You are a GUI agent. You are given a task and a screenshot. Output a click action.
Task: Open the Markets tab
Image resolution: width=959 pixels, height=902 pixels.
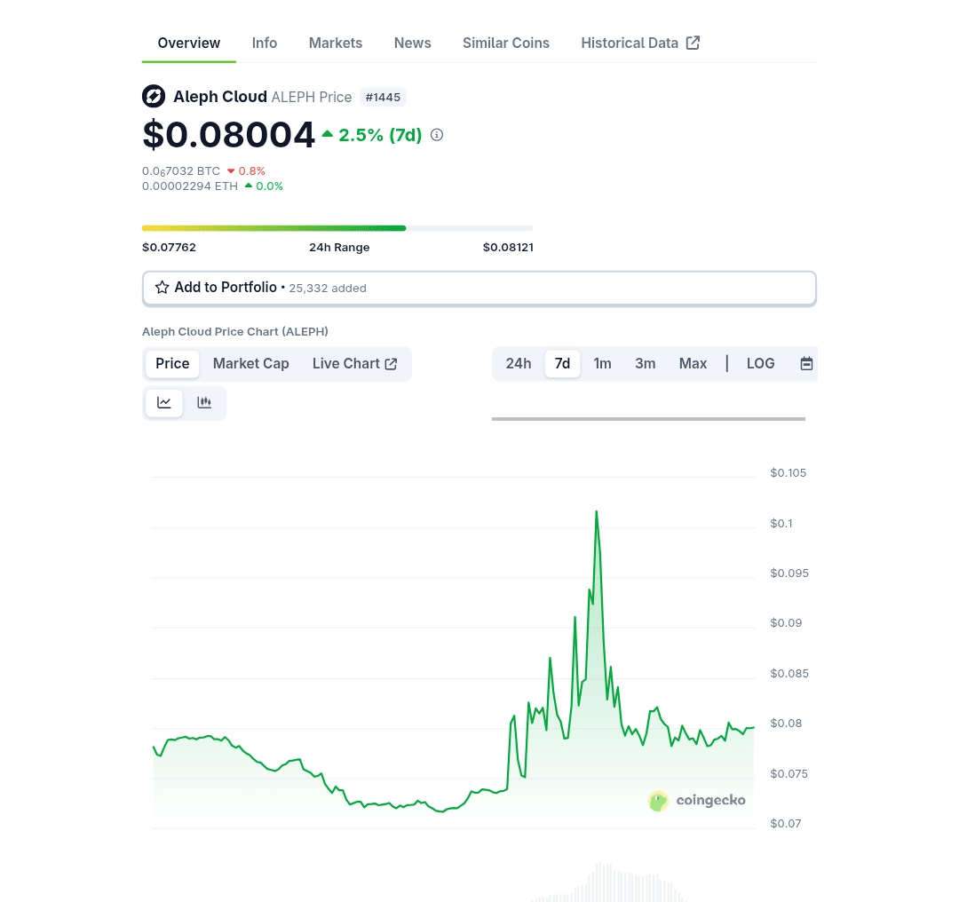(x=335, y=43)
